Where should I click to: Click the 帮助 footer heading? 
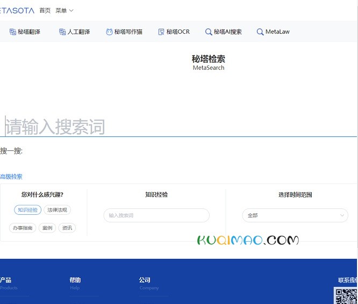point(75,280)
